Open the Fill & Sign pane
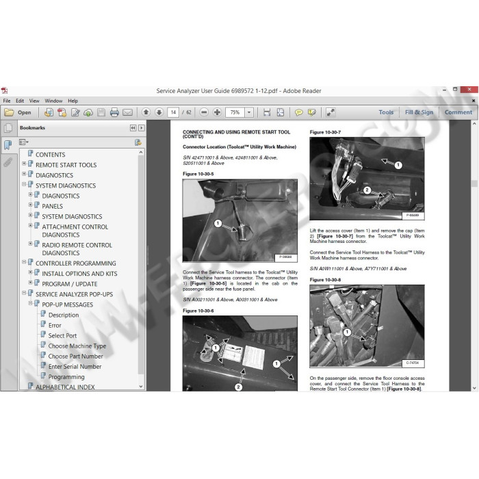The image size is (479, 479). (x=419, y=112)
